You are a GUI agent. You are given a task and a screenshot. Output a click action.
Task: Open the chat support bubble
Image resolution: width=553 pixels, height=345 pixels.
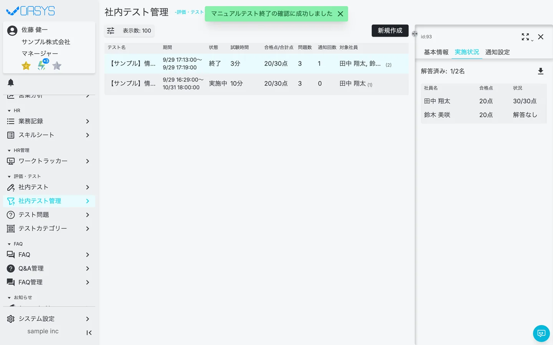pos(541,333)
